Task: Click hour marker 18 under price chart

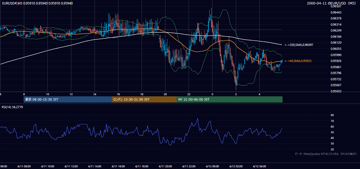Action: pos(142,94)
